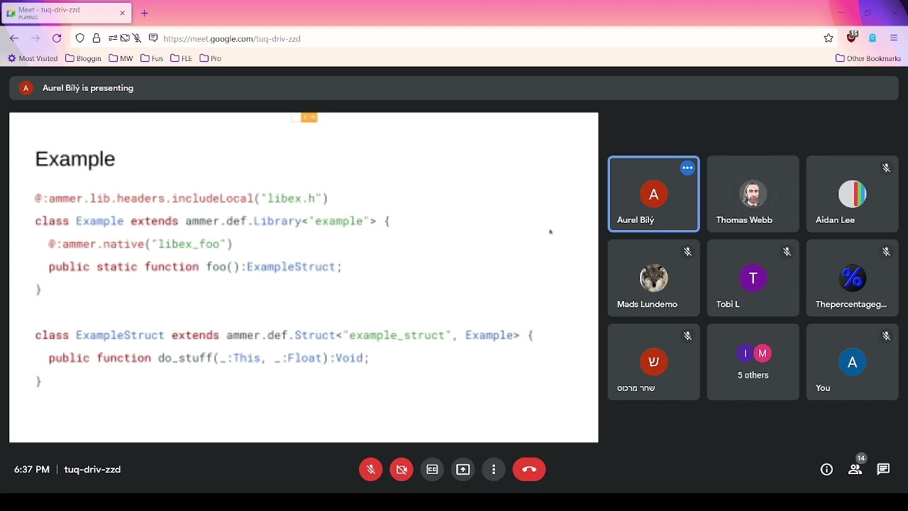
Task: Click the notification permission icon
Action: [153, 39]
